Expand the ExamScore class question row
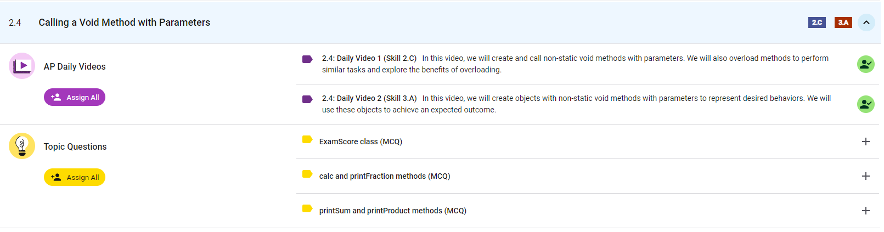 [x=865, y=142]
